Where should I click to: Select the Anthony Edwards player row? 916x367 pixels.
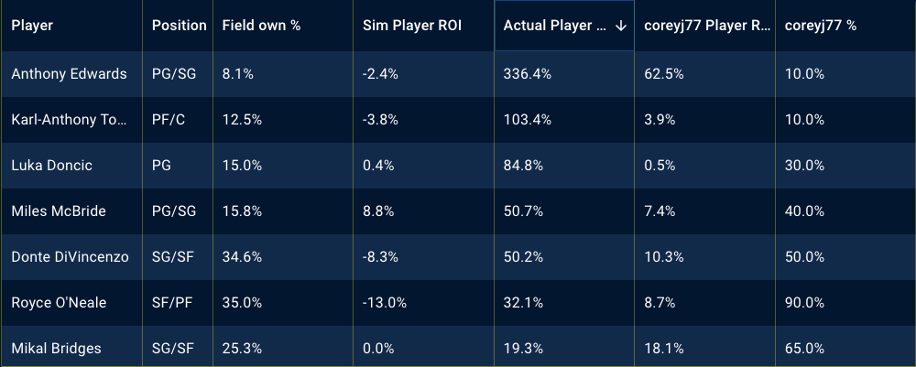[x=69, y=74]
